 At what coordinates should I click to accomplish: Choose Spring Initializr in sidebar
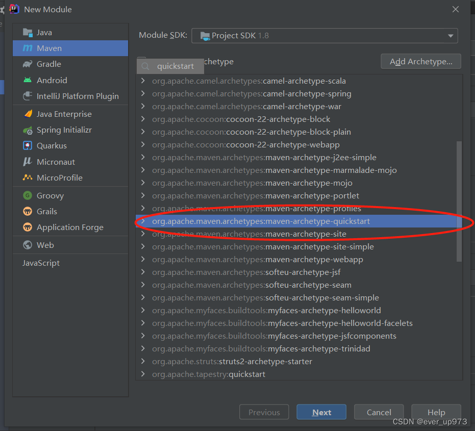pos(70,130)
